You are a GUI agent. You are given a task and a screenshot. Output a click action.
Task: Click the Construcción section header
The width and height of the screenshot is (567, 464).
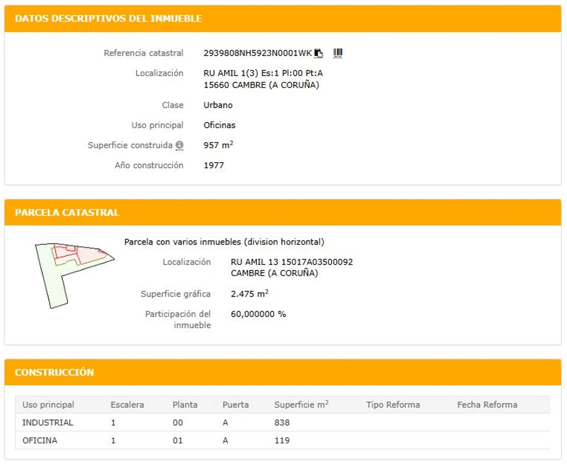coord(54,372)
